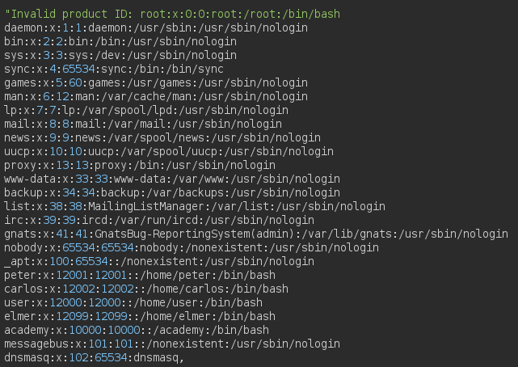The height and width of the screenshot is (367, 518).
Task: Click the news spool entry line
Action: pyautogui.click(x=162, y=137)
